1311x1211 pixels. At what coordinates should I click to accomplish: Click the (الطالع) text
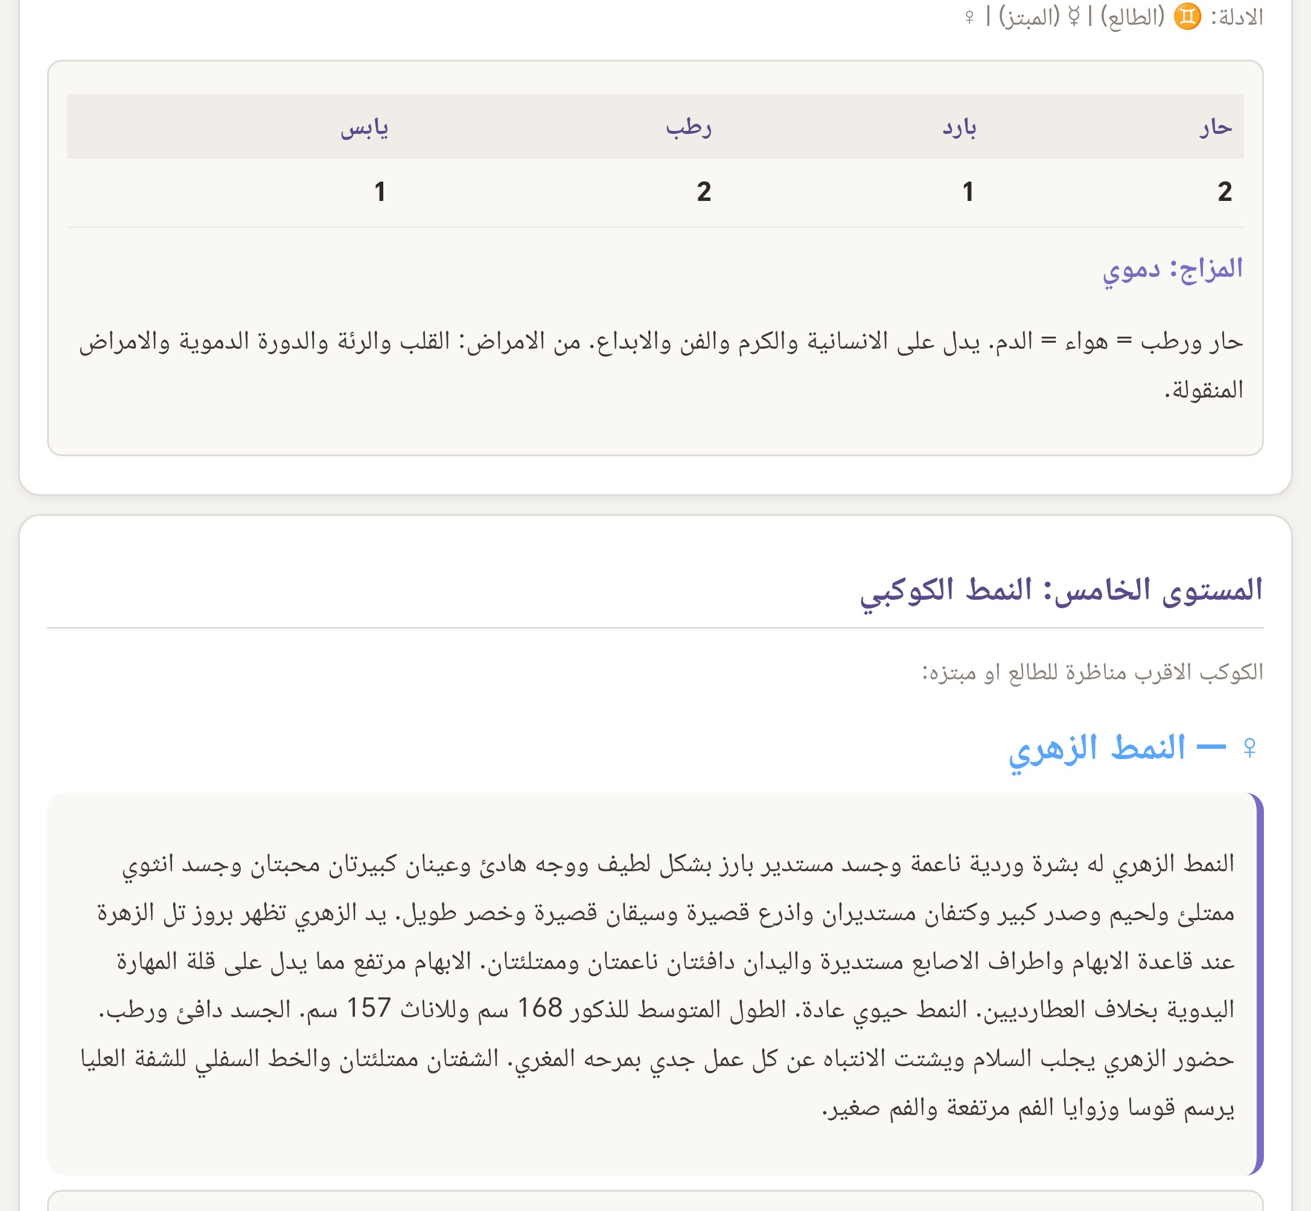pyautogui.click(x=1132, y=17)
